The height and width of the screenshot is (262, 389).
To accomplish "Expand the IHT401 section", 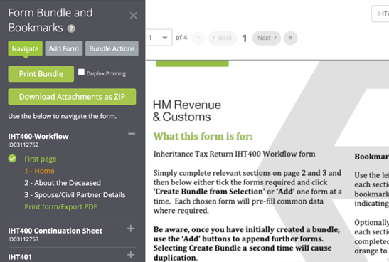I will click(131, 255).
